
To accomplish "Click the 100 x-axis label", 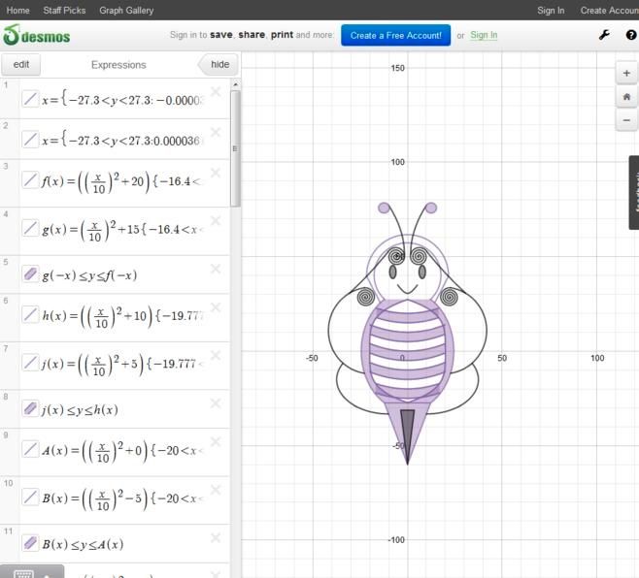I will pos(597,358).
